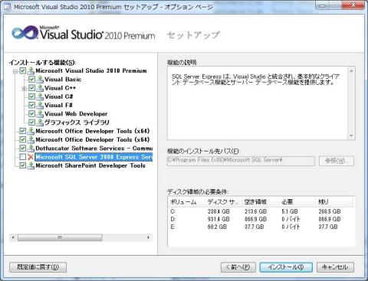Select the C: volume row
368x281 pixels.
tap(261, 211)
